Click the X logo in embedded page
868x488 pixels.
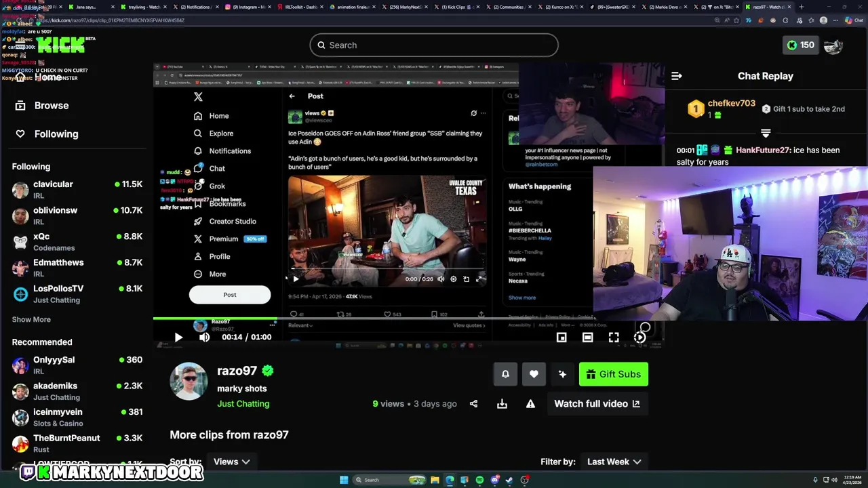coord(198,97)
